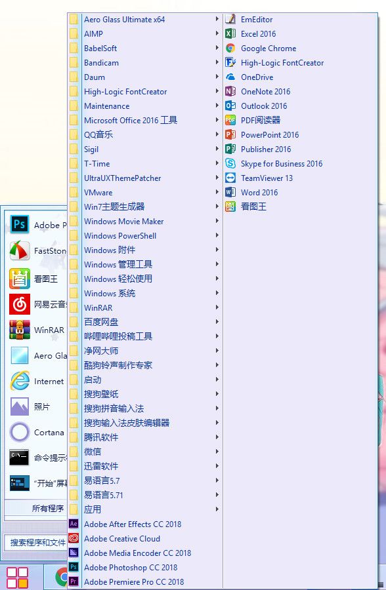Click the 所有程序 button

point(37,508)
